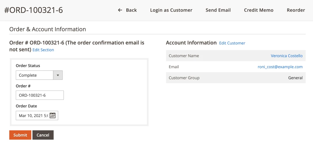Click into the Order Date text field
This screenshot has height=144, width=313.
[x=32, y=115]
